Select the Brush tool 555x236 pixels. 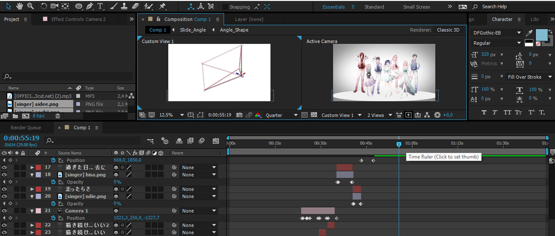113,6
